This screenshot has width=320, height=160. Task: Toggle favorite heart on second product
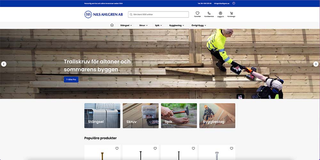[x=155, y=149]
